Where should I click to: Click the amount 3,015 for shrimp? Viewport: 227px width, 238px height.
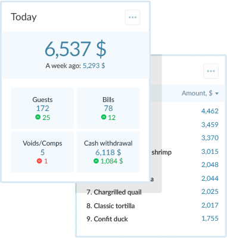(x=210, y=152)
